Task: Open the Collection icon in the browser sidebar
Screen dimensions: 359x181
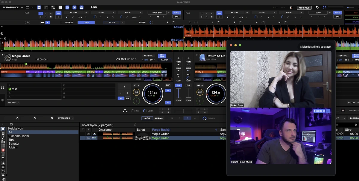Action: click(3, 129)
